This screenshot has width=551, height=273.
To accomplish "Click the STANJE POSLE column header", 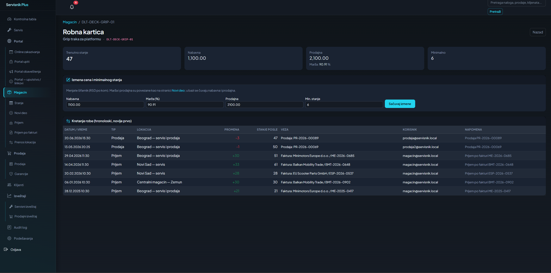I will click(x=267, y=130).
